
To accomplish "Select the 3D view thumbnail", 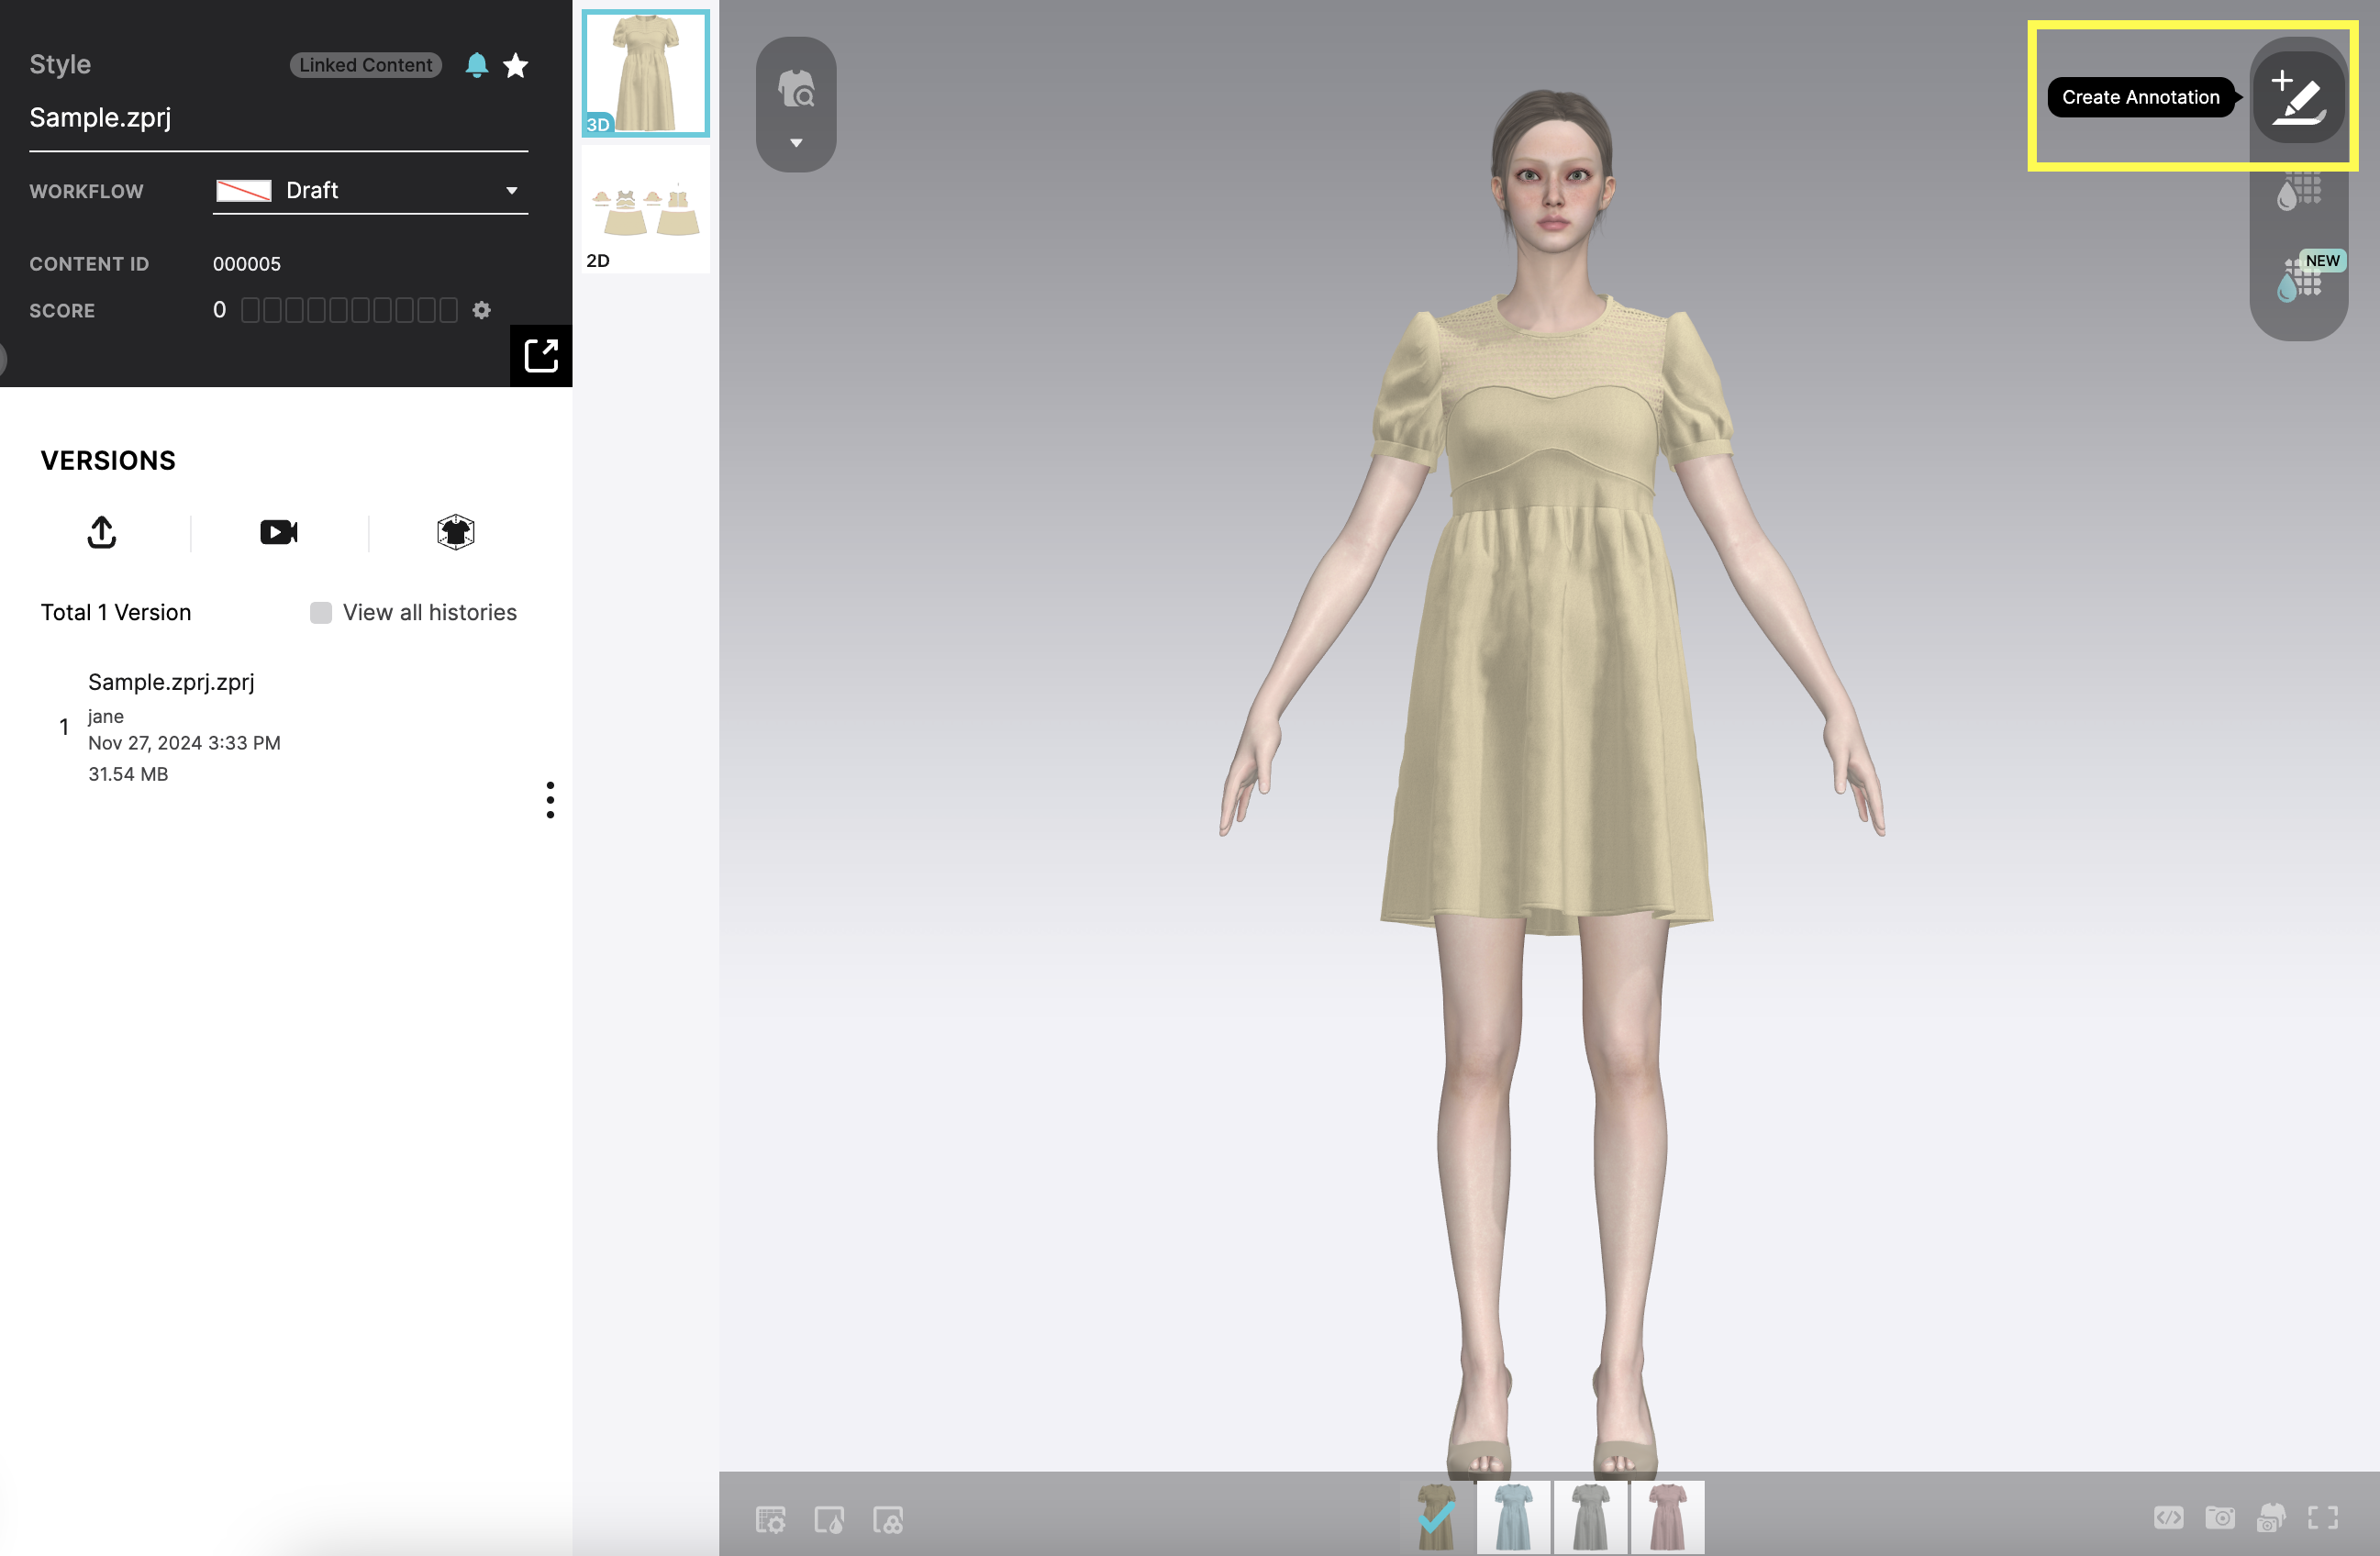I will pyautogui.click(x=645, y=73).
